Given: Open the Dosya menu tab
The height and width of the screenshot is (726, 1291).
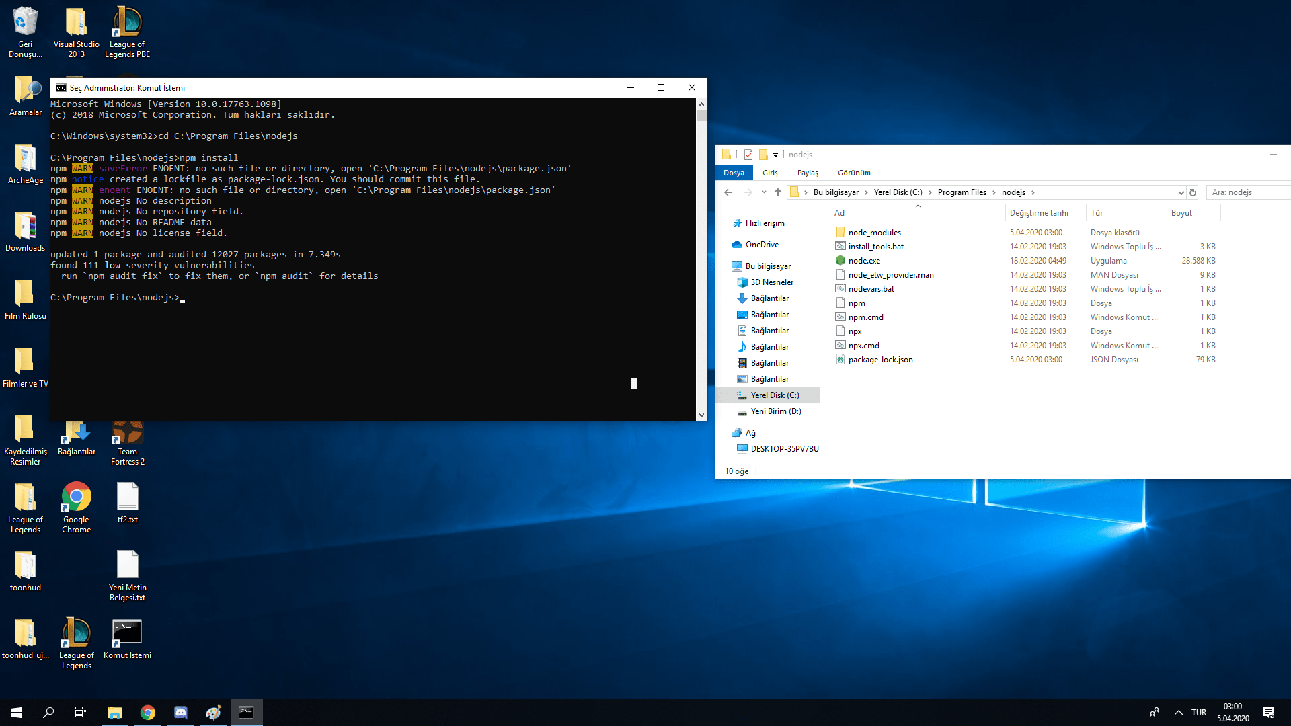Looking at the screenshot, I should [734, 173].
